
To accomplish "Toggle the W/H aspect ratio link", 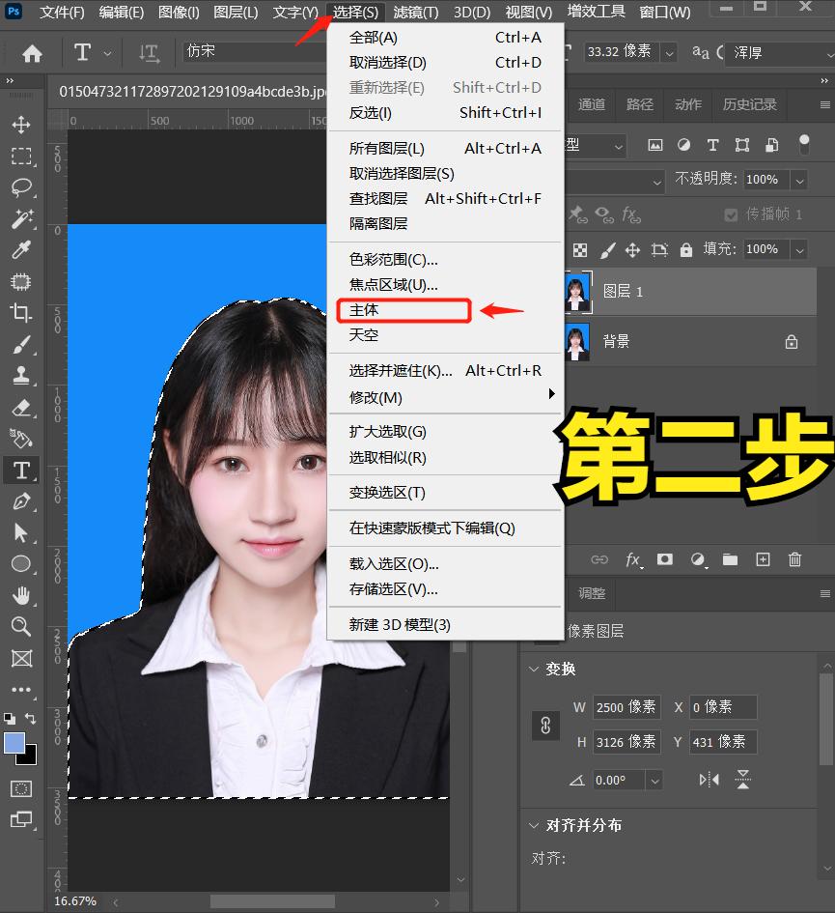I will [x=545, y=724].
